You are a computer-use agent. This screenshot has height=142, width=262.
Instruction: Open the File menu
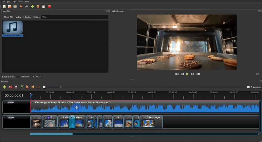click(3, 2)
